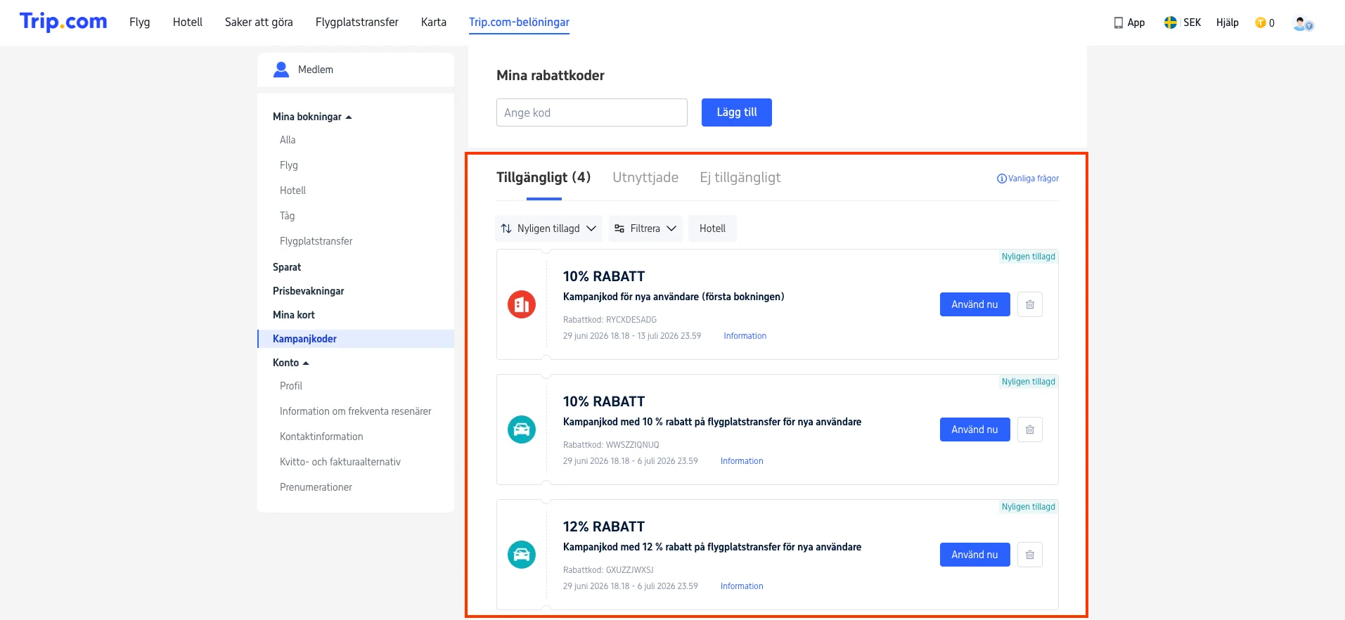Use the WWSZZIQNUQ coupon now
The image size is (1345, 620).
[975, 430]
